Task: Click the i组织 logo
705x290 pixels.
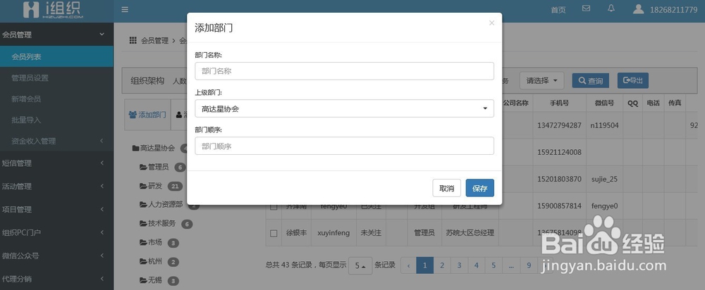Action: (x=53, y=10)
